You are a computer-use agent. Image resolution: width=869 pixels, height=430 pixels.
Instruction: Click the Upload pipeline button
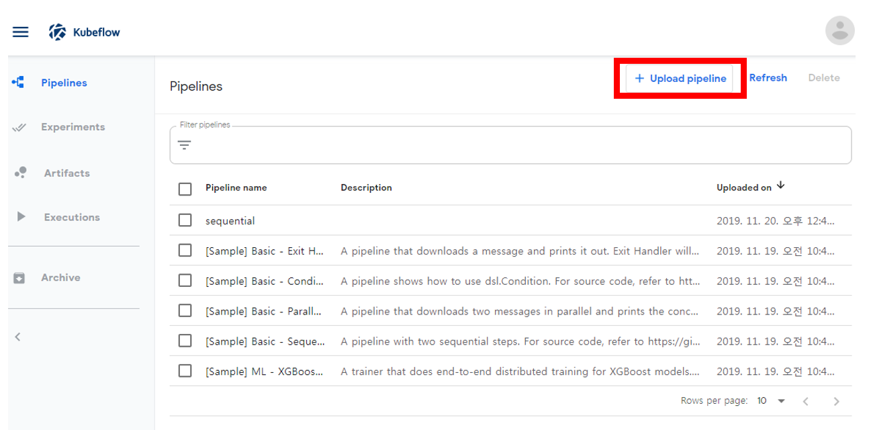pos(680,78)
